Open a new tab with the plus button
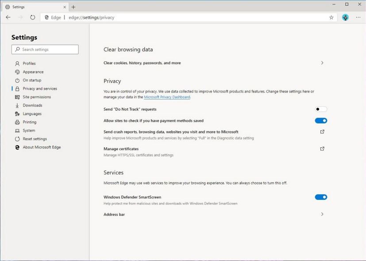 [x=73, y=7]
